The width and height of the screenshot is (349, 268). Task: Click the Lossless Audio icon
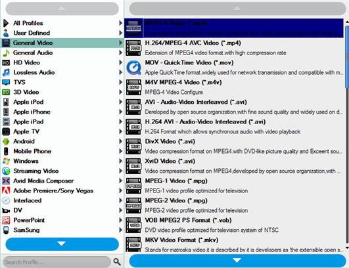[6, 72]
